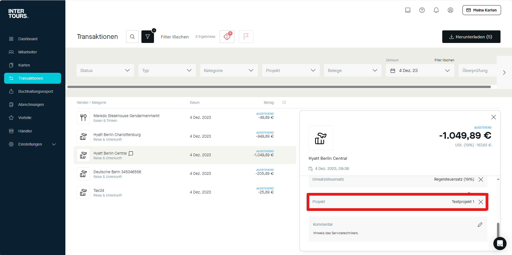Click the Herunterladen (5) button
The image size is (512, 255).
pyautogui.click(x=471, y=37)
